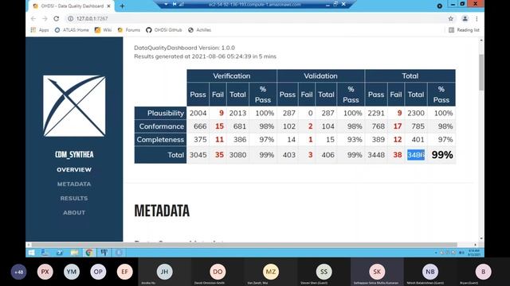This screenshot has width=510, height=286.
Task: Select participant JH tile
Action: pos(165,272)
